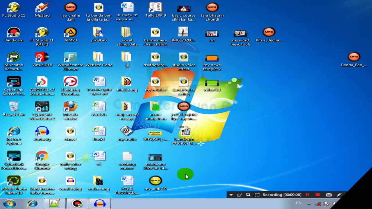Open the name animatiom folder
The height and width of the screenshot is (209, 372).
155,111
